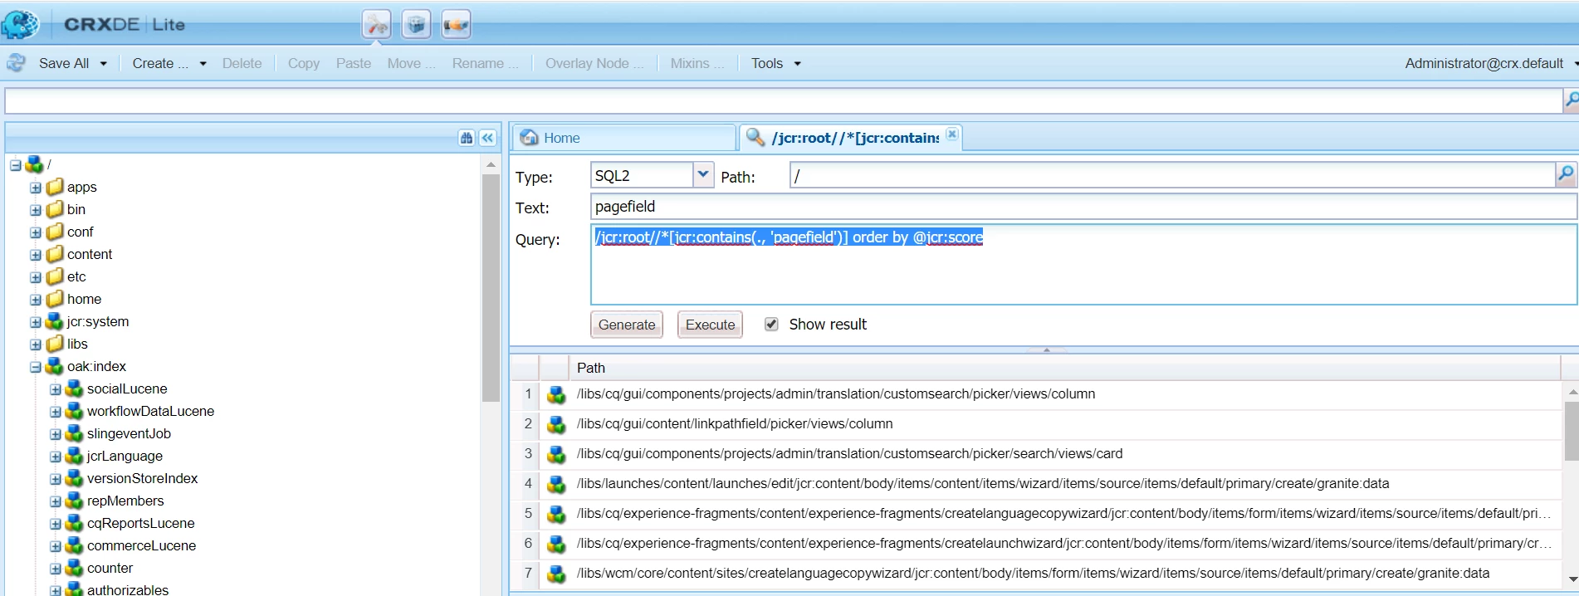Click the root node icon
1579x596 pixels.
(34, 164)
